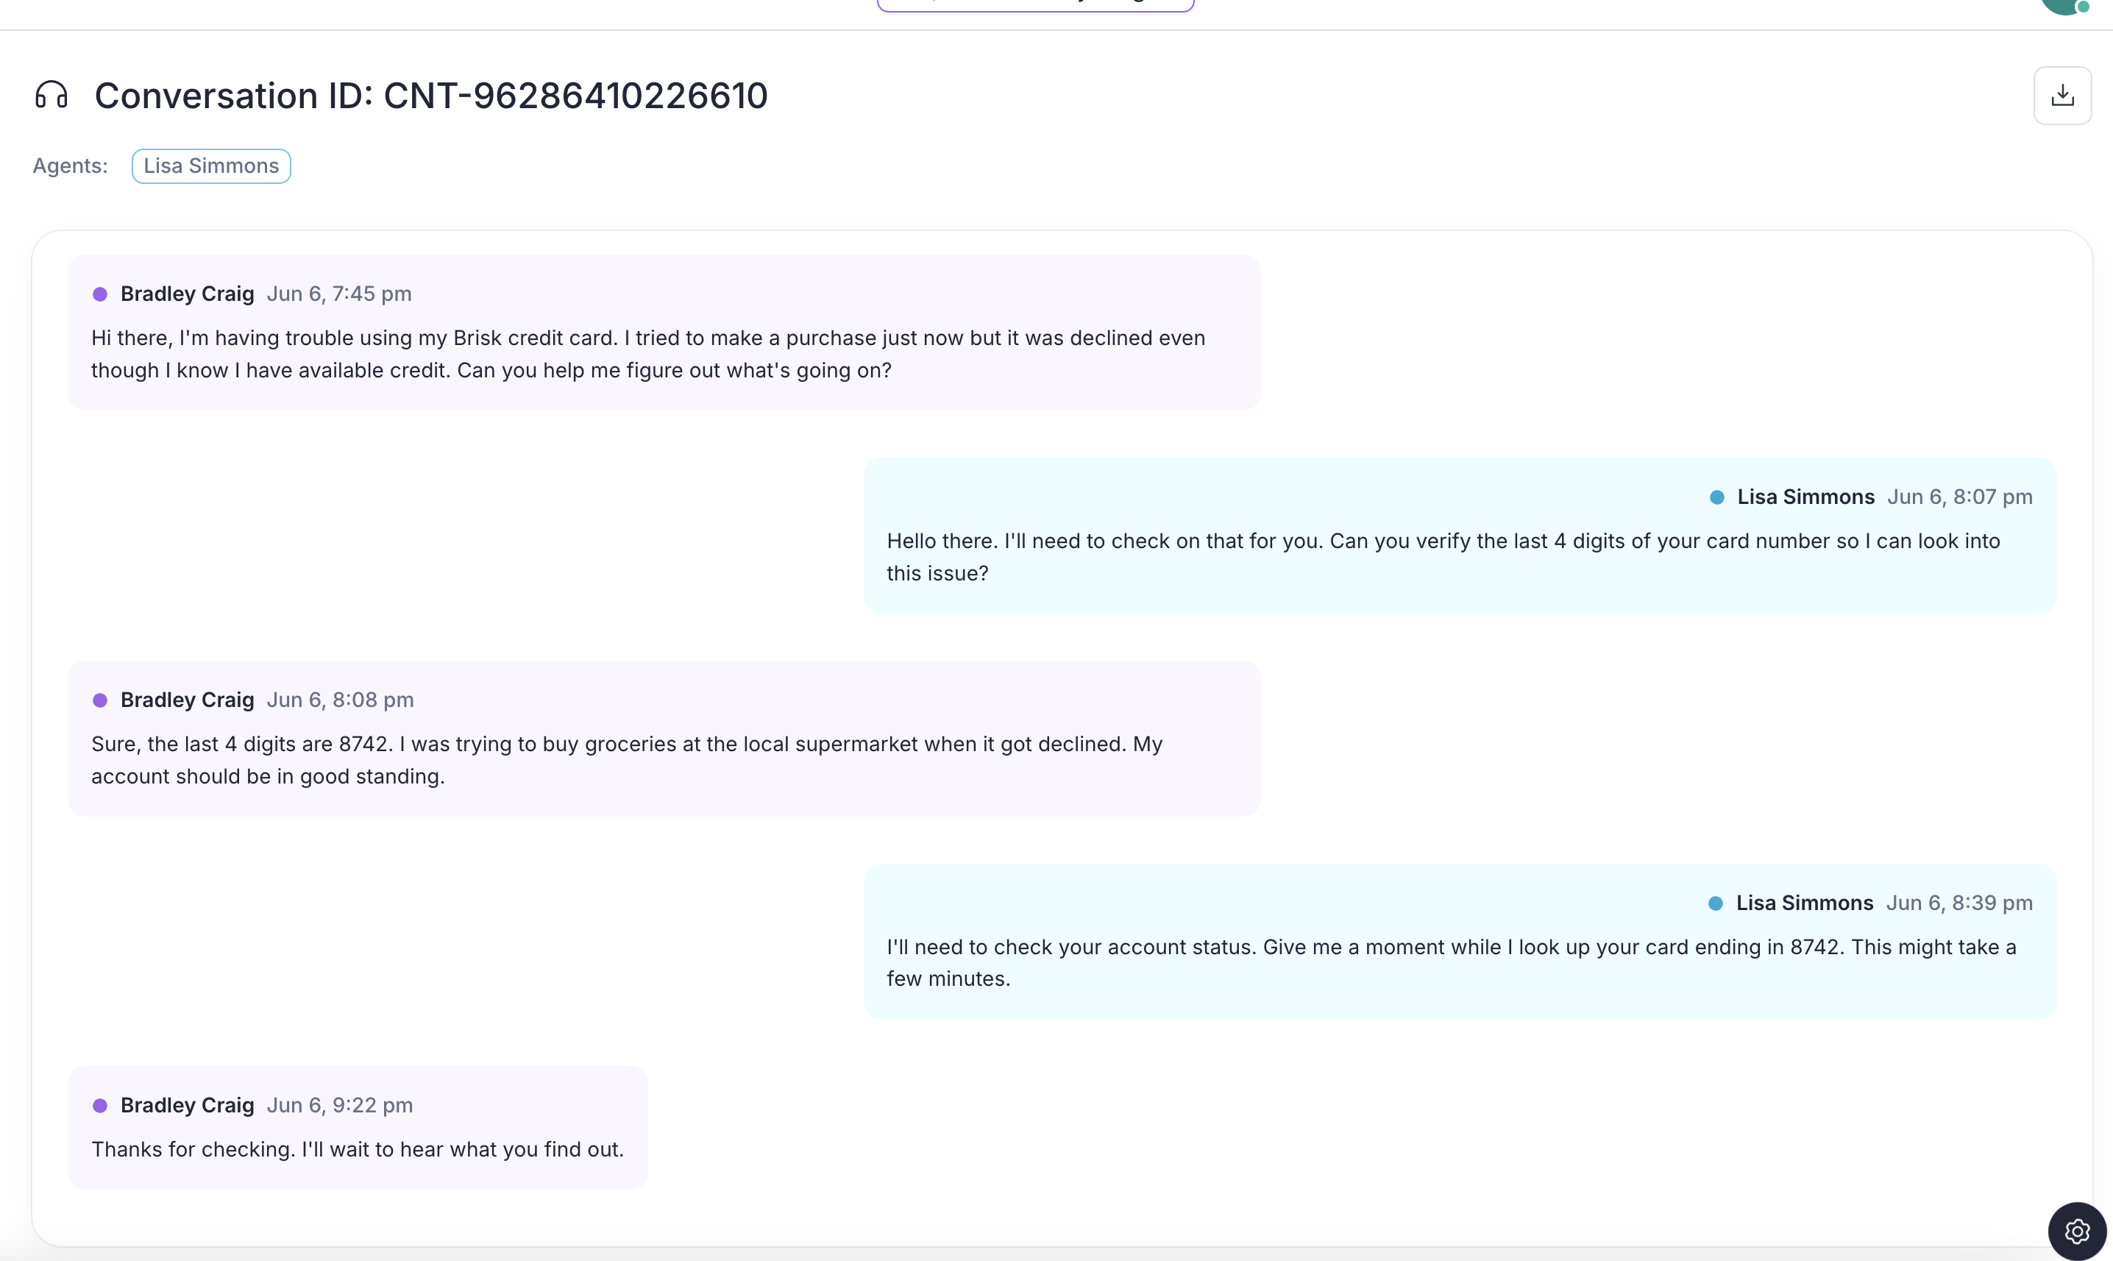Image resolution: width=2113 pixels, height=1261 pixels.
Task: Click Lisa Simmons' name in her 8:07 pm message
Action: tap(1805, 497)
